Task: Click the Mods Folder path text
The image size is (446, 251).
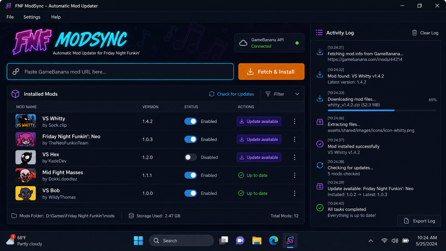Action: [x=80, y=216]
